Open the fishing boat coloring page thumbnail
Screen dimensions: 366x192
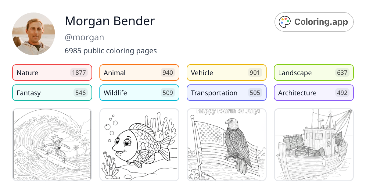(x=314, y=145)
